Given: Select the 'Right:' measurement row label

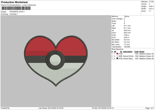Looking at the screenshot, I should pos(114,28).
